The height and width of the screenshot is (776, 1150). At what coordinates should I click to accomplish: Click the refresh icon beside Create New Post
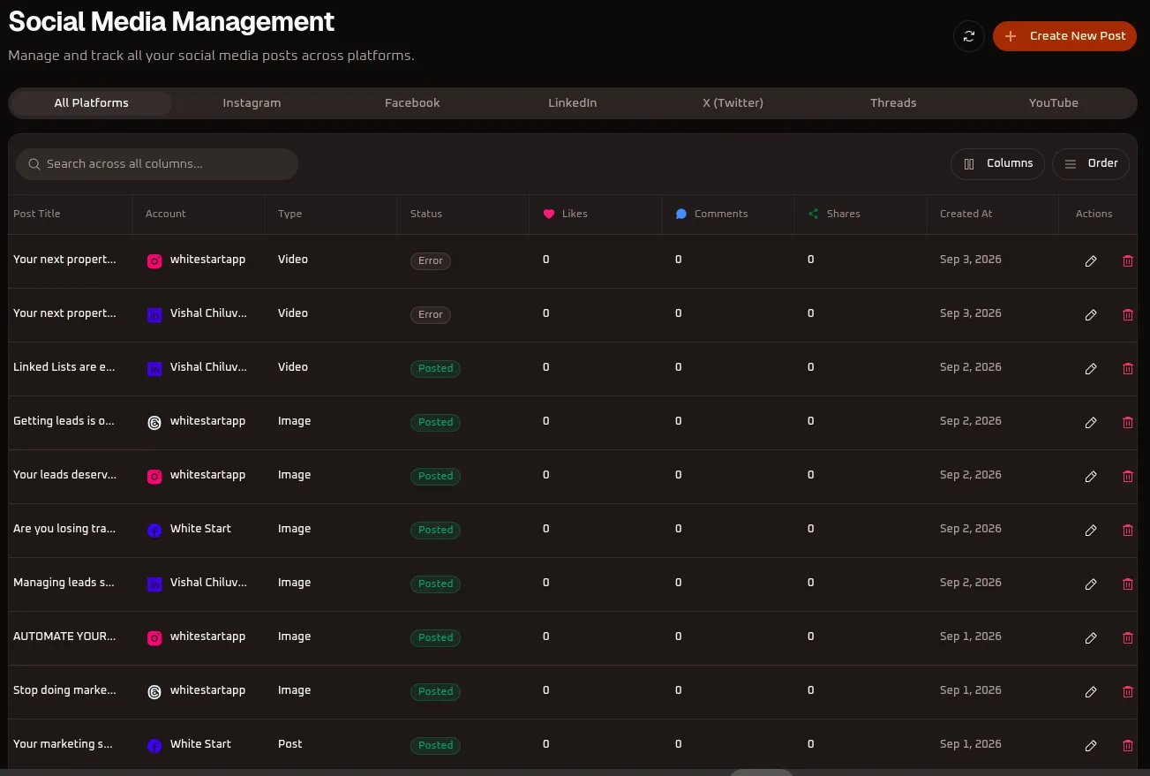pos(968,36)
